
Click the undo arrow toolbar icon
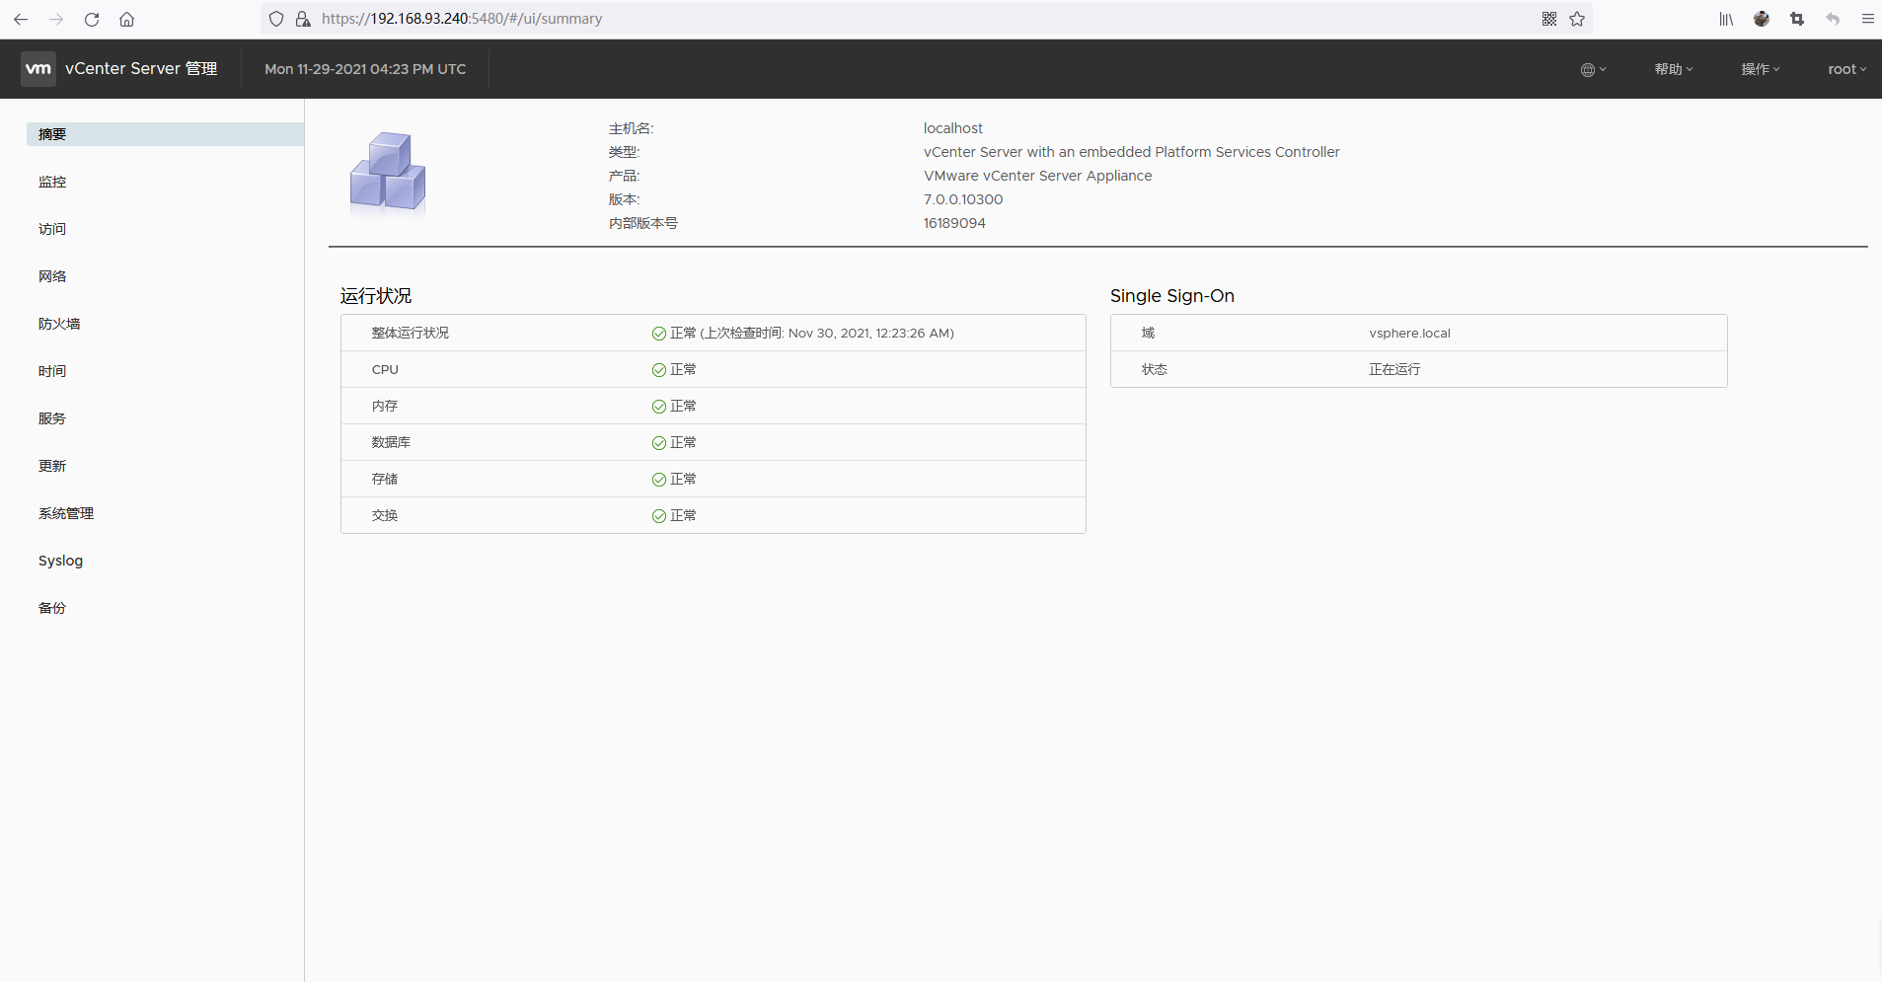(x=1833, y=19)
